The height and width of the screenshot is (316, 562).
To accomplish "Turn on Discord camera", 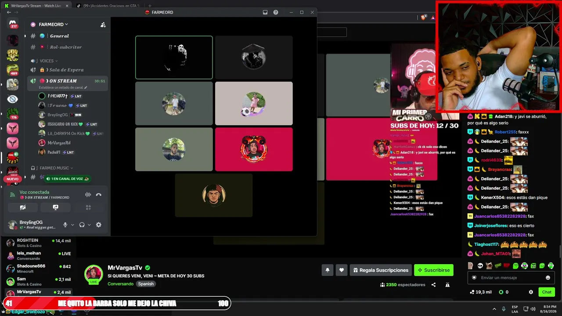I will [x=23, y=208].
